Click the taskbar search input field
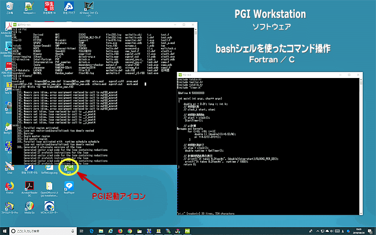376x235 pixels. coord(43,231)
